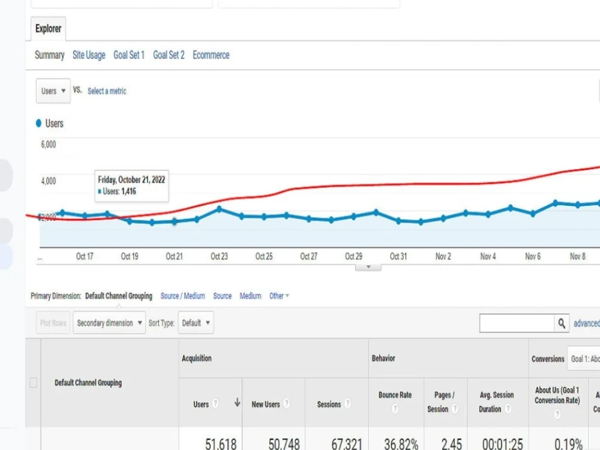Select Source / Medium primary dimension

[x=182, y=296]
